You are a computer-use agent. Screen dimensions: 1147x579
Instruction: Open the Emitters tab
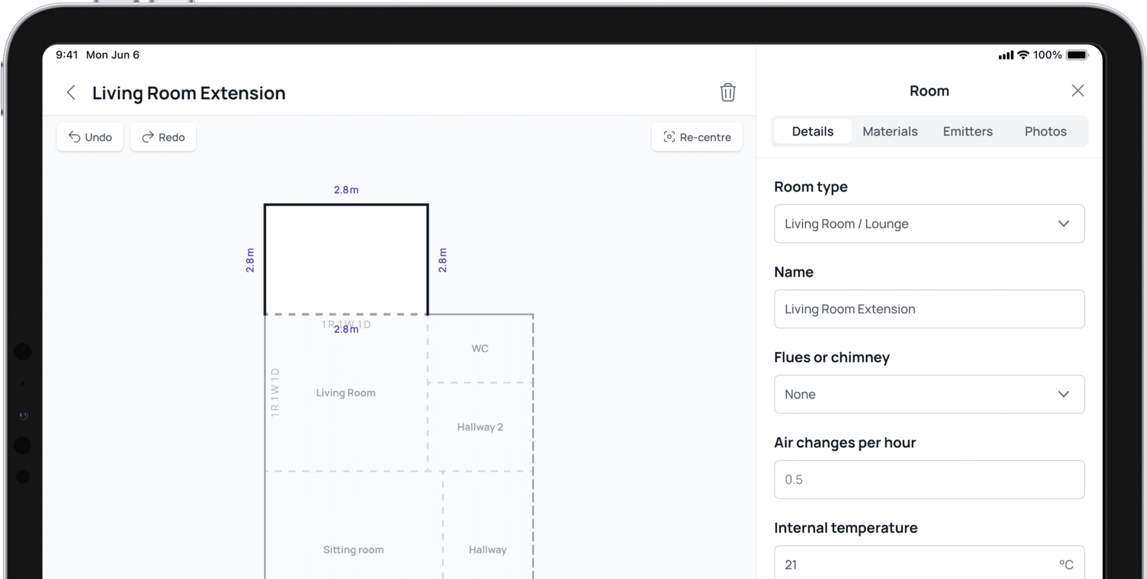click(967, 131)
